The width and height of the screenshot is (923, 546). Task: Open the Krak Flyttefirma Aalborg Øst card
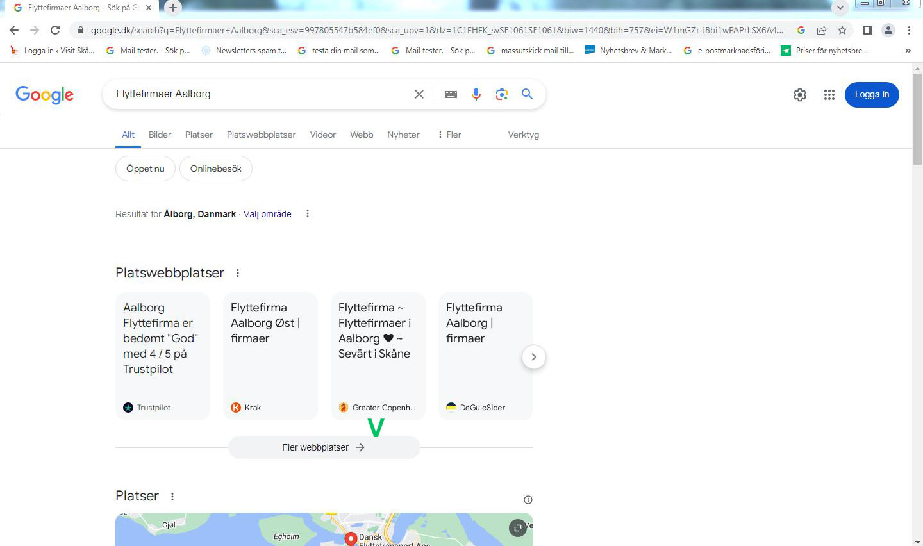tap(270, 356)
